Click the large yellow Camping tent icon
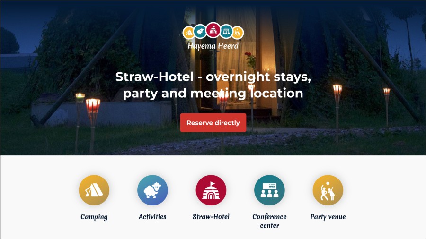Image resolution: width=426 pixels, height=239 pixels. tap(94, 190)
